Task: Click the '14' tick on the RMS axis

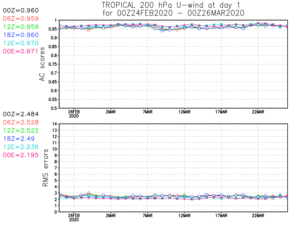Action: tap(55, 124)
